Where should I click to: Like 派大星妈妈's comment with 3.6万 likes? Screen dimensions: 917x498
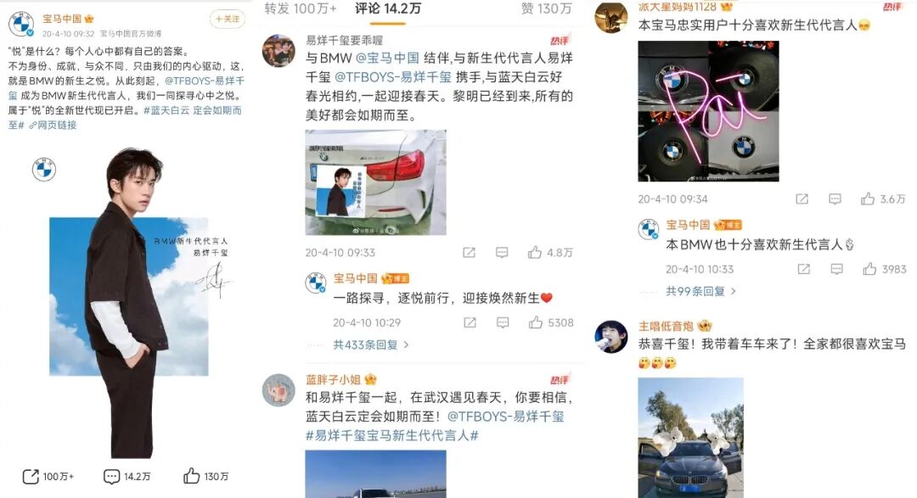[x=867, y=199]
